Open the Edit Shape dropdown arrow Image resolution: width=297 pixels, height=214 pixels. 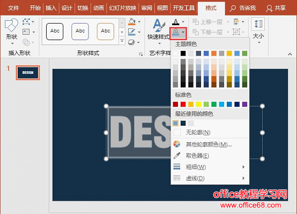(33, 22)
